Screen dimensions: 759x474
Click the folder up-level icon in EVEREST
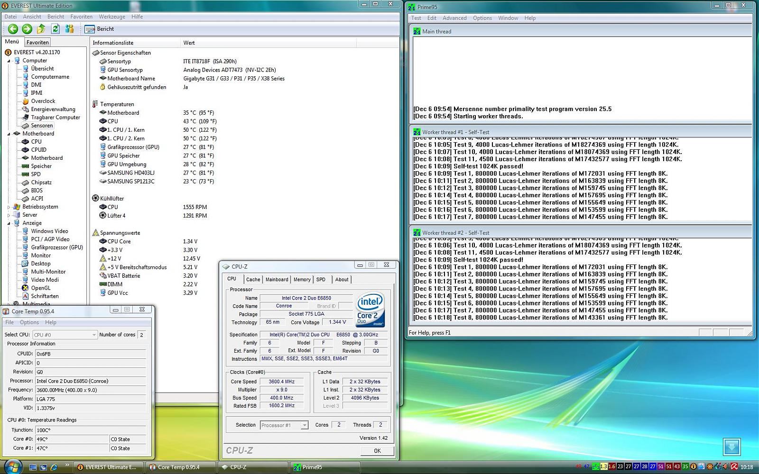click(x=41, y=29)
